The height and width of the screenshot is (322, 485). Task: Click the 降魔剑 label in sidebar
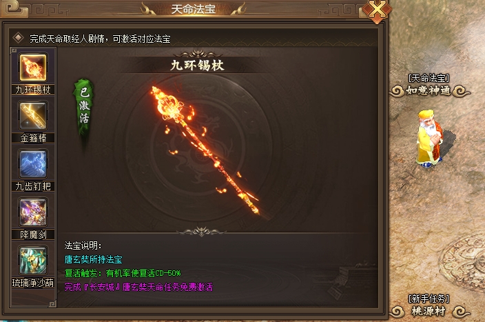pos(33,234)
